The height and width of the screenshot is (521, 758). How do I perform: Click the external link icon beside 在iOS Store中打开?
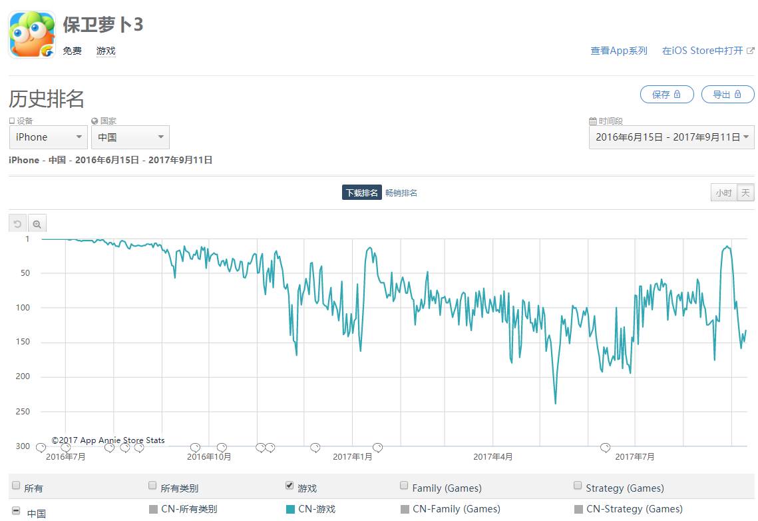point(751,51)
